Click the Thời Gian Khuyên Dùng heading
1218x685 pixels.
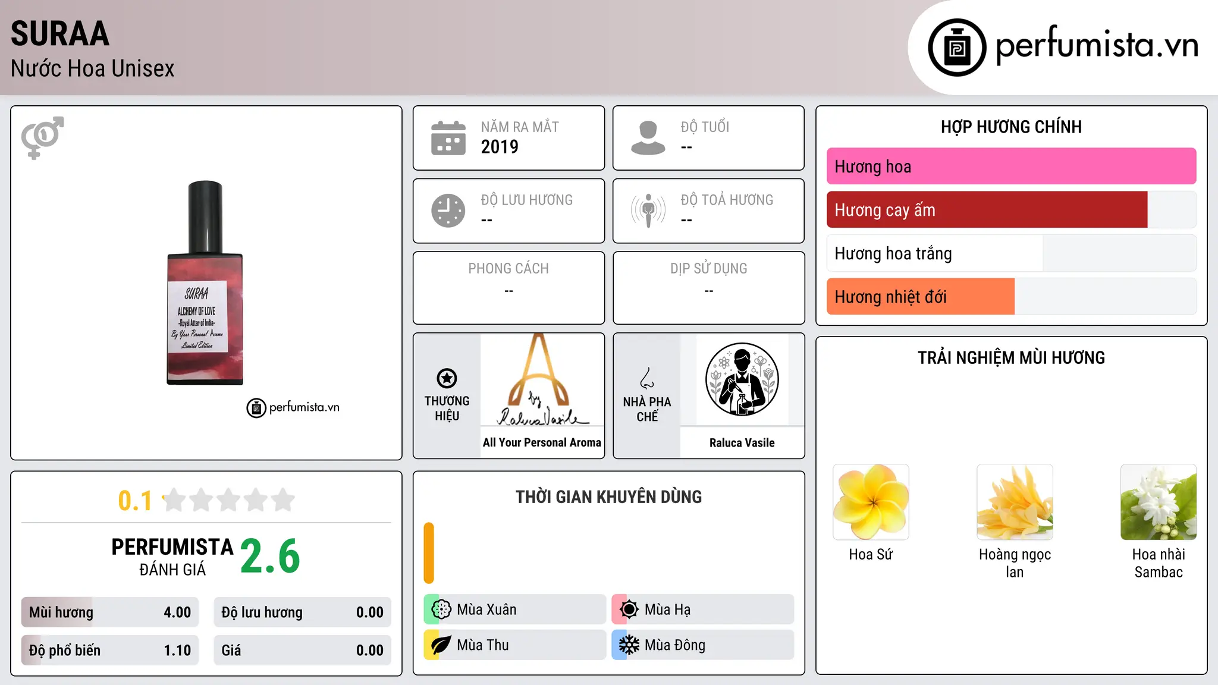point(608,497)
